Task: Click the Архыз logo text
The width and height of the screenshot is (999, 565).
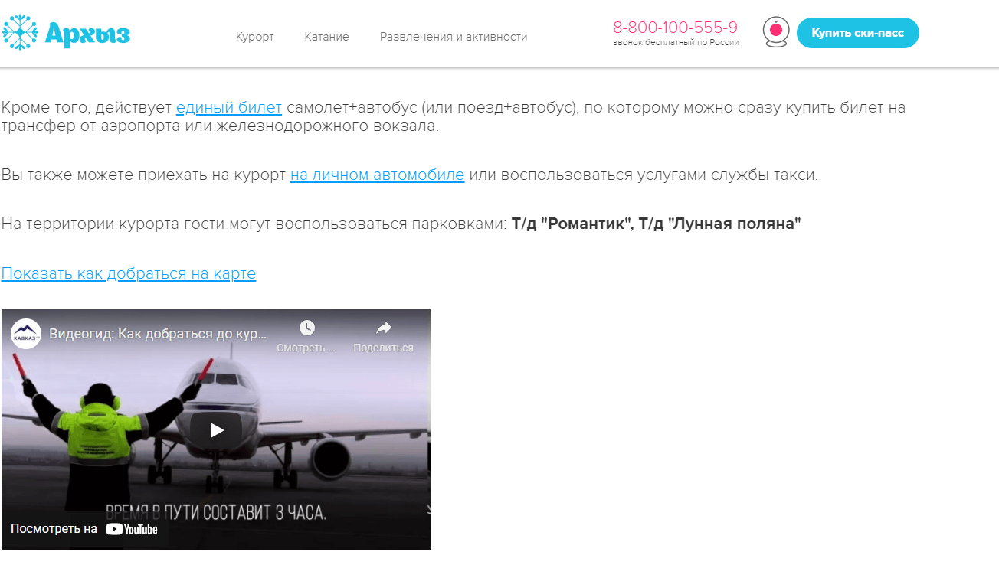Action: (x=87, y=33)
